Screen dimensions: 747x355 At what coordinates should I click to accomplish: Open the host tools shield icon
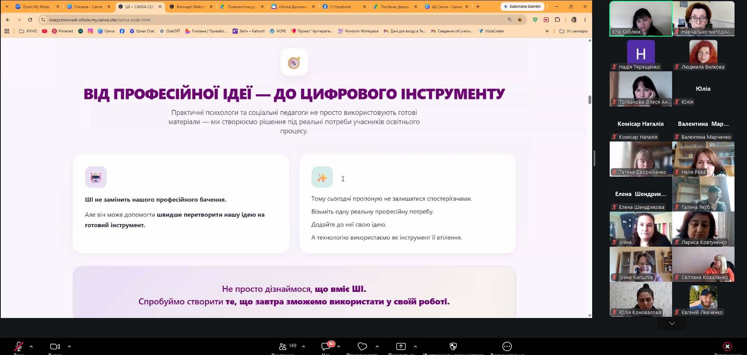[453, 346]
